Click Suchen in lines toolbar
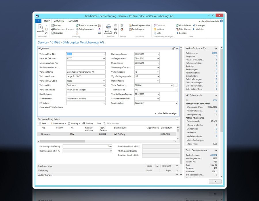259x201 pixels. coord(88,123)
